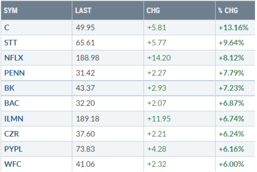This screenshot has width=257, height=172.
Task: Select the +13.16% change cell
Action: (x=233, y=28)
